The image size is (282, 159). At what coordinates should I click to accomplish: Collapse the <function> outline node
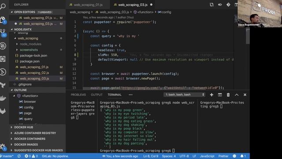(x=14, y=96)
